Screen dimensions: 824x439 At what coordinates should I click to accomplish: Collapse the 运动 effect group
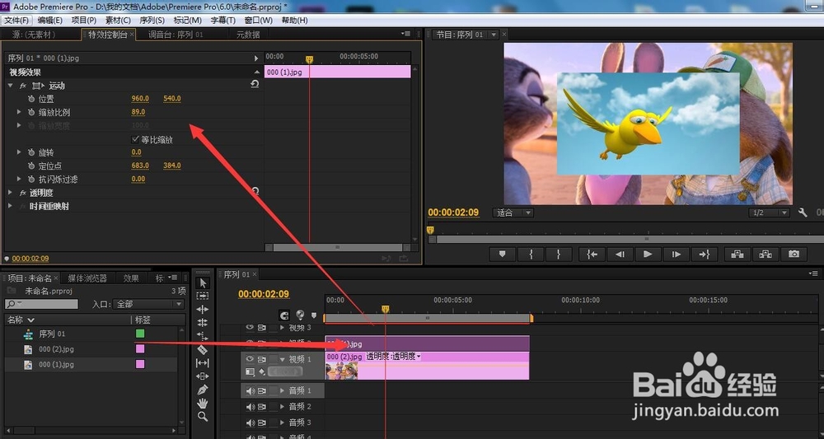pyautogui.click(x=11, y=86)
